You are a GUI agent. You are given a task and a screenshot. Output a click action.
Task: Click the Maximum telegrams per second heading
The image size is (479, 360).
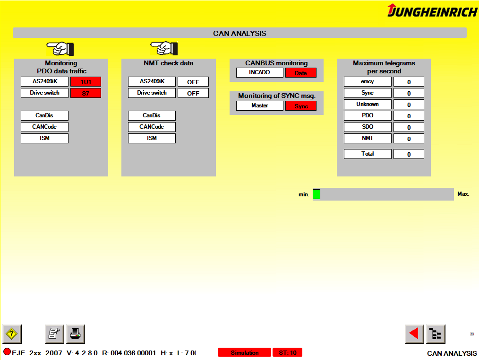click(x=384, y=67)
